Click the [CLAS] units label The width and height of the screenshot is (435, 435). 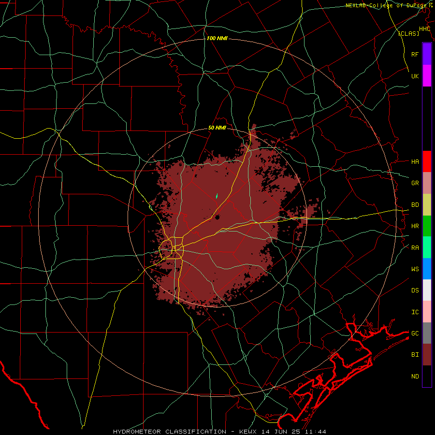pos(408,34)
